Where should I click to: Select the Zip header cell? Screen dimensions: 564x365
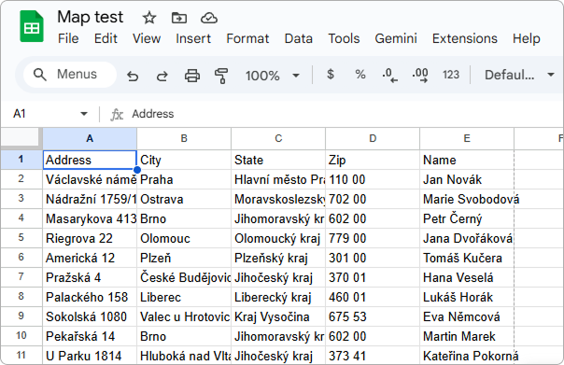tap(373, 160)
